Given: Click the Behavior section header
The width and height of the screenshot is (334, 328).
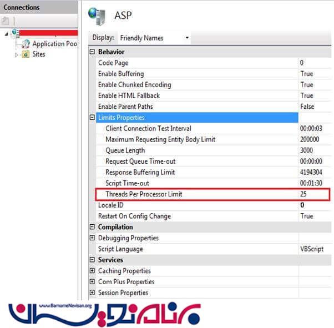Looking at the screenshot, I should click(111, 52).
